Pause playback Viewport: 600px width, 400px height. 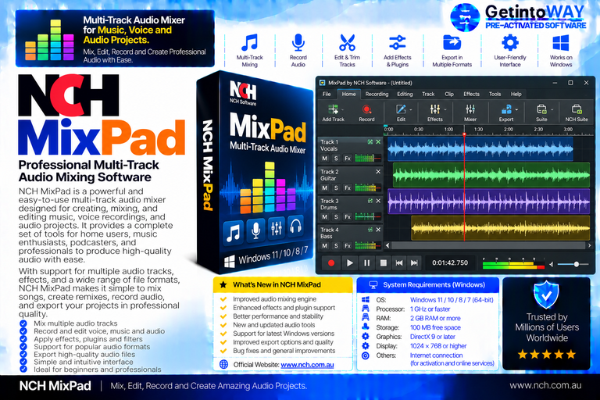click(x=366, y=263)
